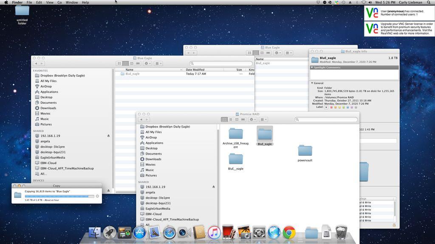The width and height of the screenshot is (435, 244).
Task: Open iTunes from the Dock
Action: pyautogui.click(x=214, y=233)
